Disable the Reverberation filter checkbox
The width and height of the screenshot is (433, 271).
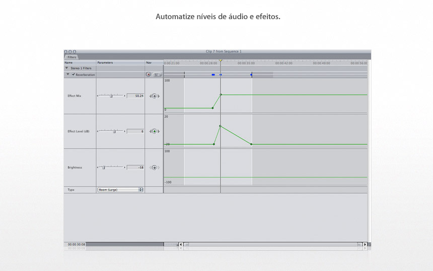click(74, 75)
